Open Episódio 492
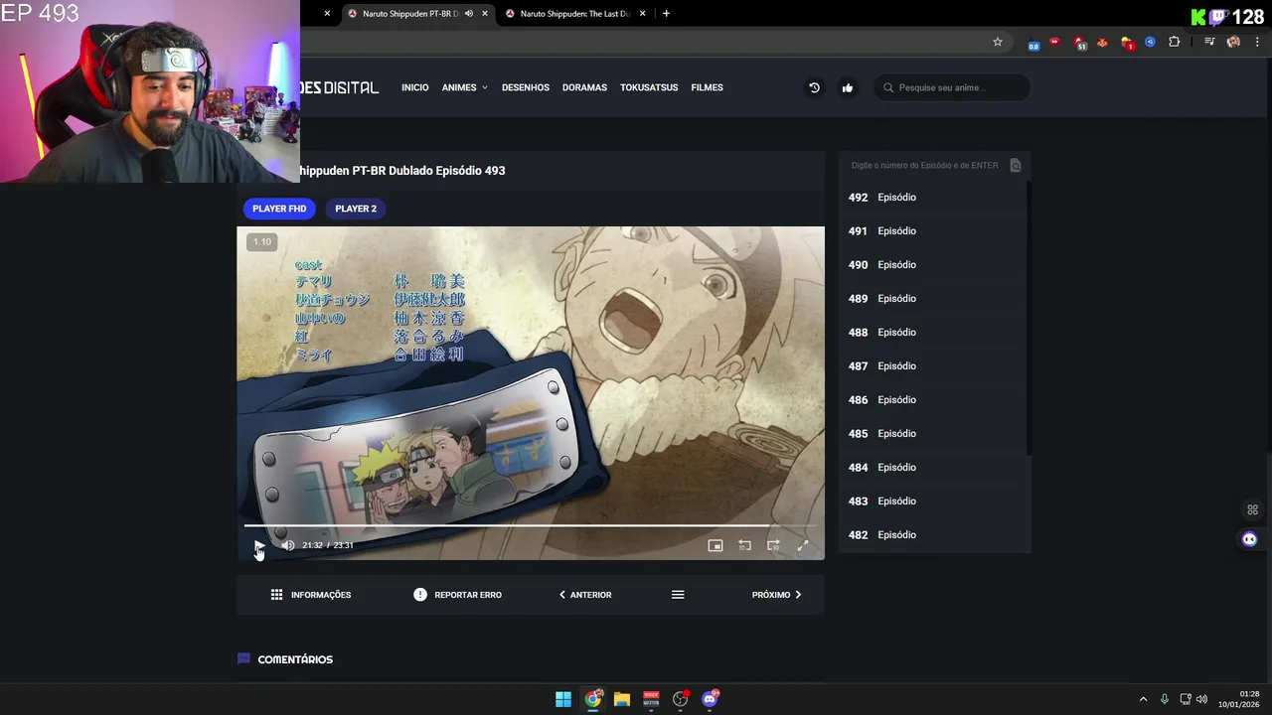Image resolution: width=1272 pixels, height=715 pixels. click(932, 198)
